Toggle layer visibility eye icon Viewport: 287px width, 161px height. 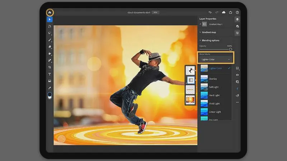tap(237, 75)
